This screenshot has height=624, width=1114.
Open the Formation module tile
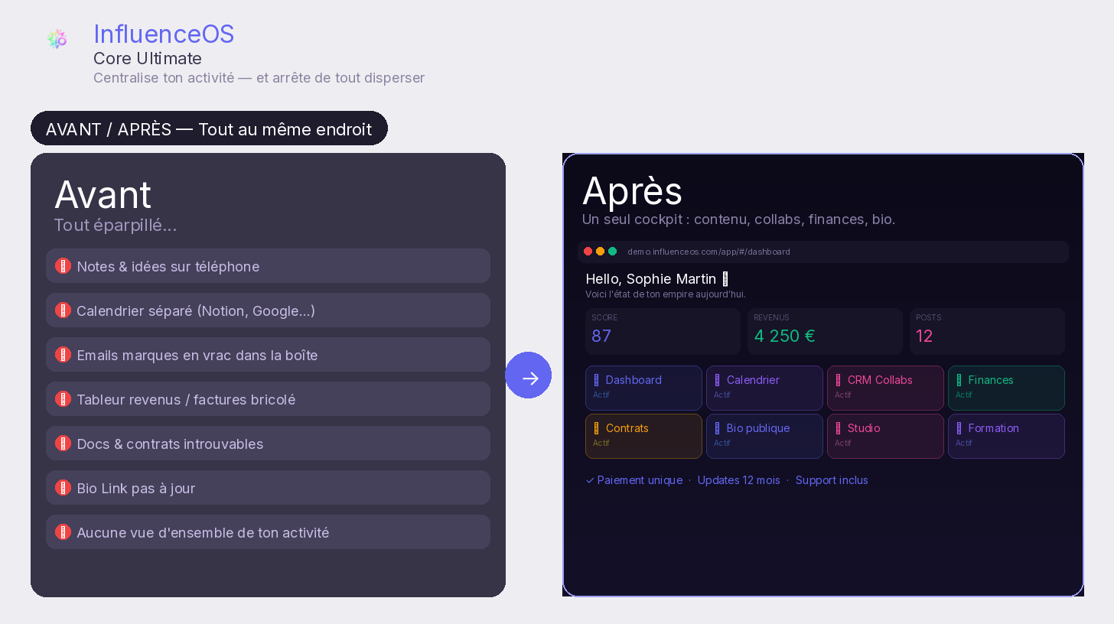pos(1006,436)
